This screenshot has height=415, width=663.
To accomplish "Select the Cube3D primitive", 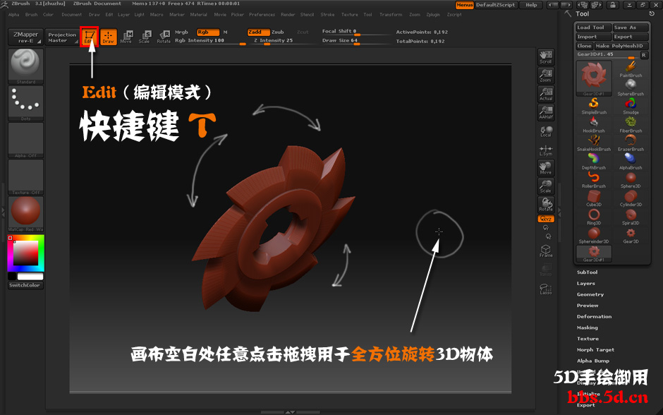I will 594,198.
